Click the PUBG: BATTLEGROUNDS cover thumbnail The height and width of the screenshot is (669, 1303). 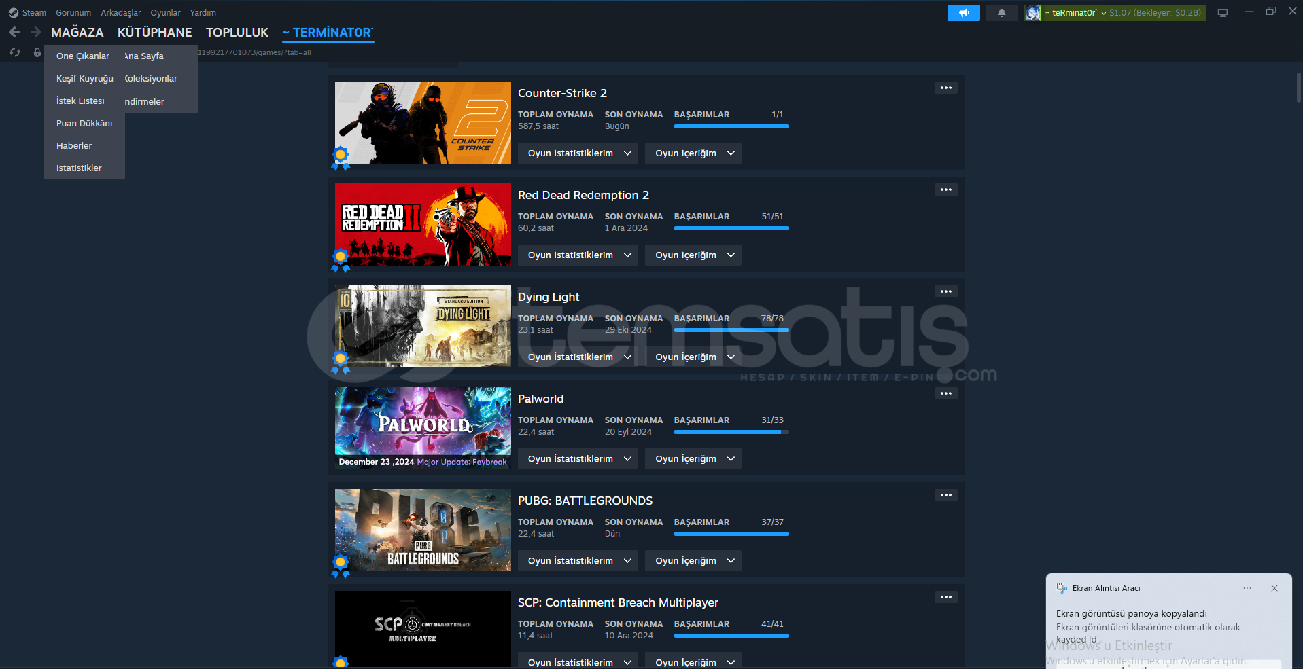pyautogui.click(x=423, y=530)
